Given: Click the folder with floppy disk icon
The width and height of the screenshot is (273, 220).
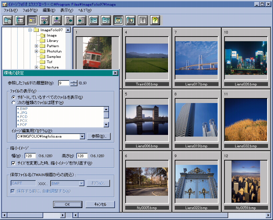Looking at the screenshot, I should click(x=131, y=20).
